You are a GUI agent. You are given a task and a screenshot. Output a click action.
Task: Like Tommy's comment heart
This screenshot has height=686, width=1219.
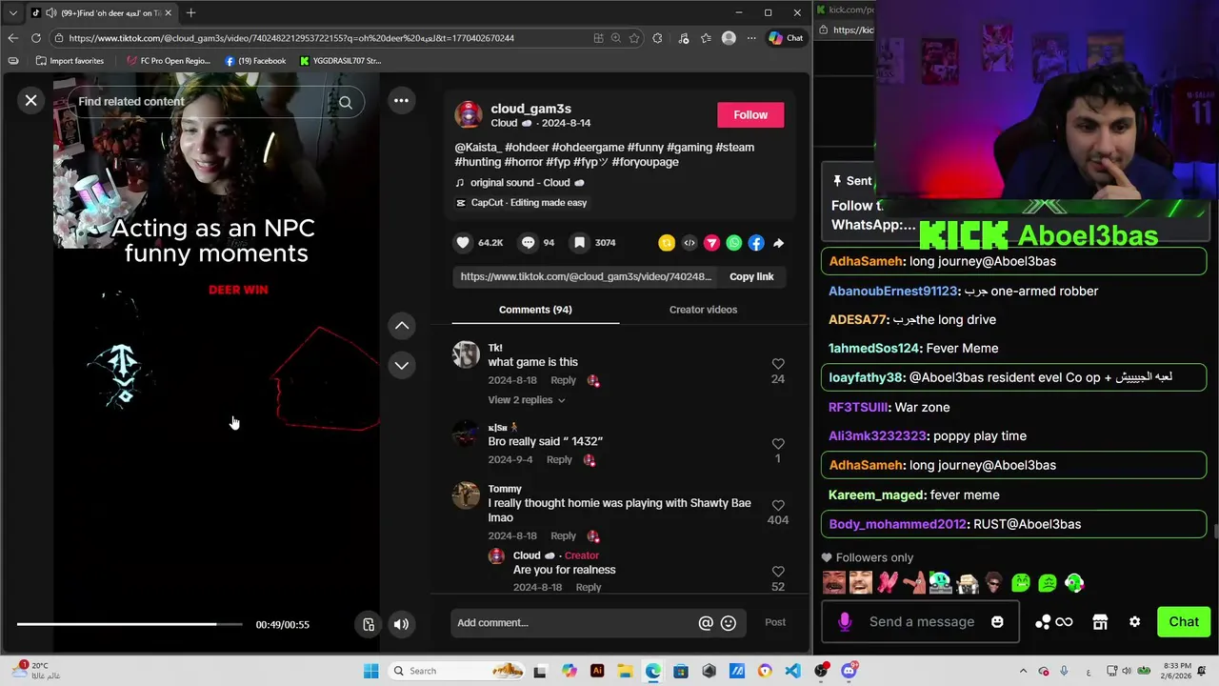coord(778,505)
